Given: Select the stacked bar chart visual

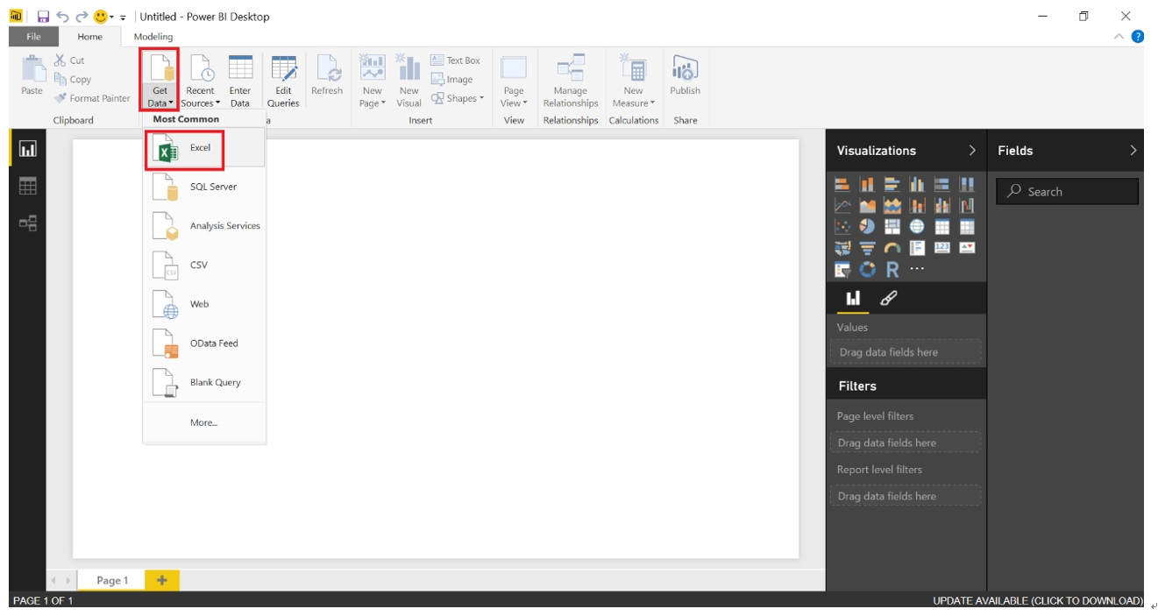Looking at the screenshot, I should tap(842, 184).
